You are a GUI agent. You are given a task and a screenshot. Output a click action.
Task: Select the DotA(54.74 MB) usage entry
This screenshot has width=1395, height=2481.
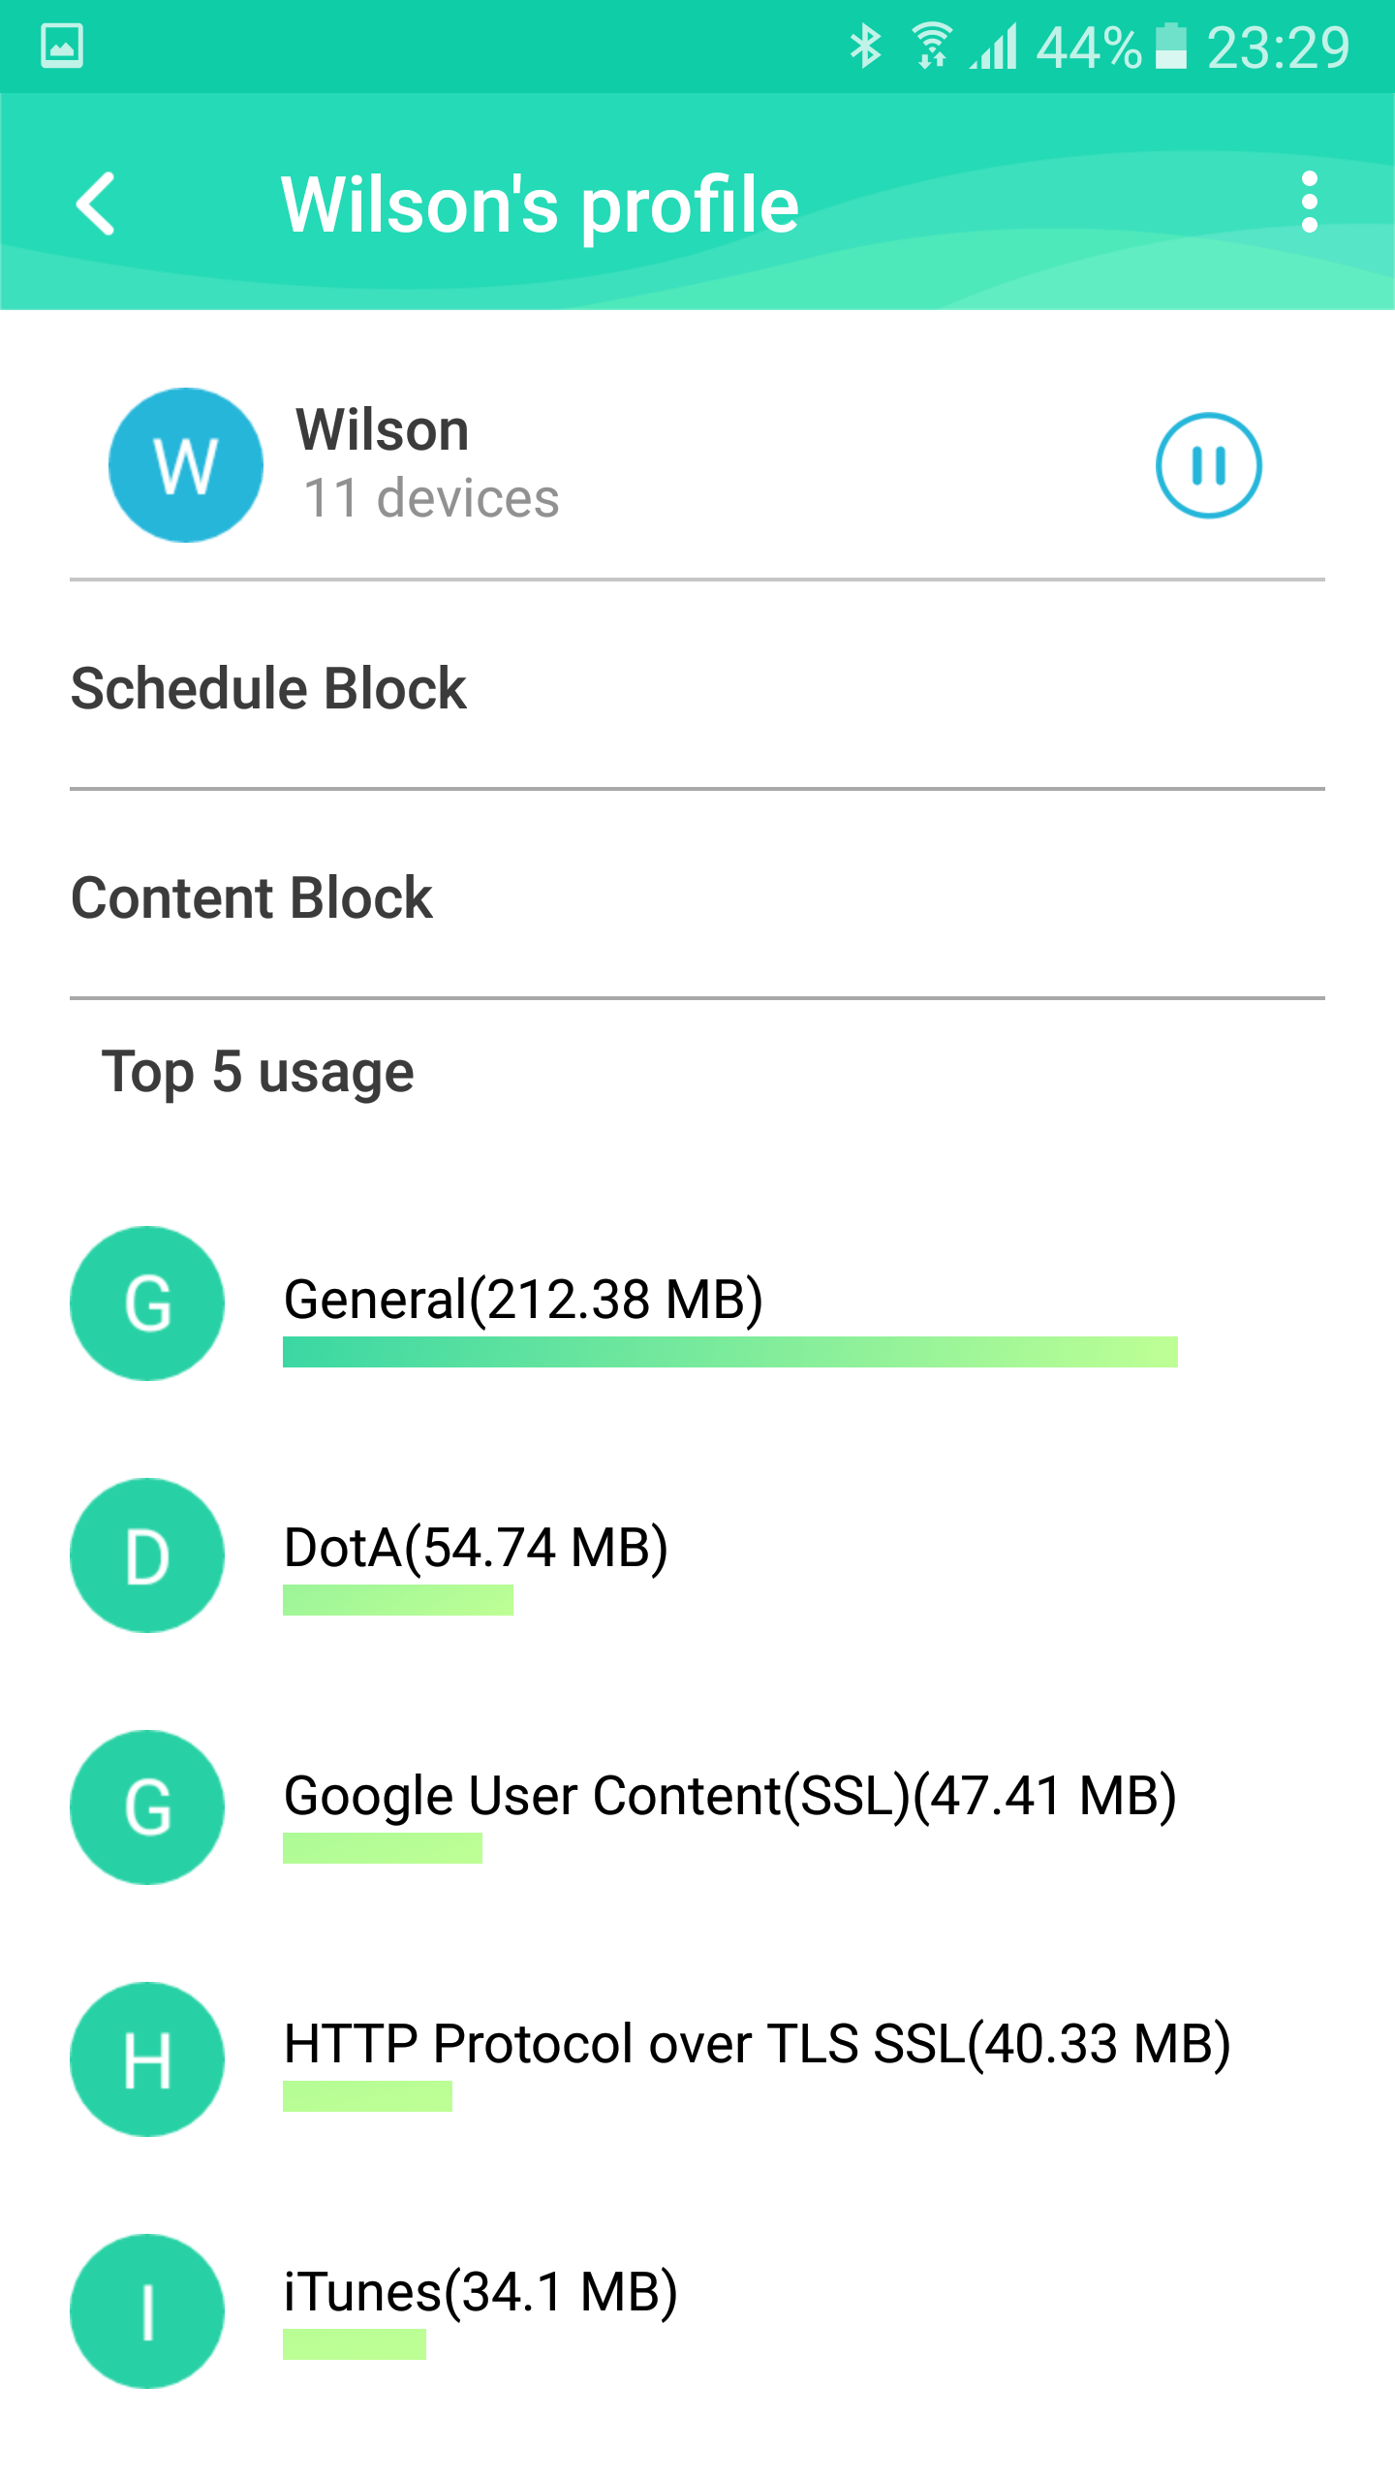point(476,1548)
